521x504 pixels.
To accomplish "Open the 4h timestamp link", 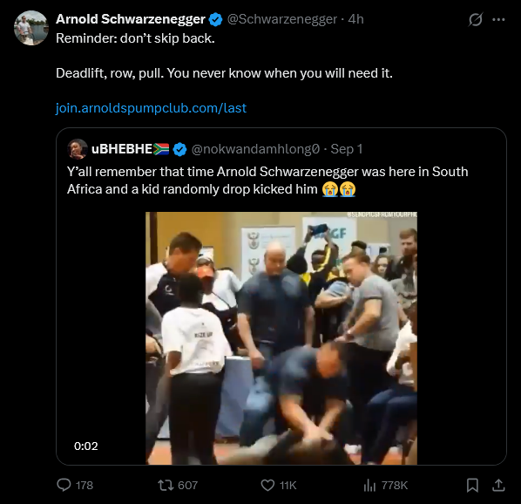I will point(355,19).
